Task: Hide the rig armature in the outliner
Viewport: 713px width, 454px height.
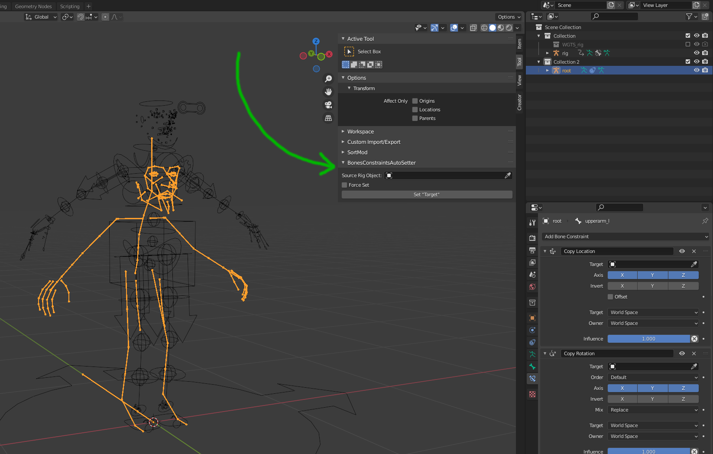Action: click(x=697, y=53)
